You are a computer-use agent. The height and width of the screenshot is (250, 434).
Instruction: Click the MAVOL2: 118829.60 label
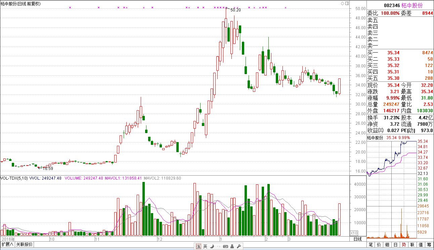tap(162, 178)
